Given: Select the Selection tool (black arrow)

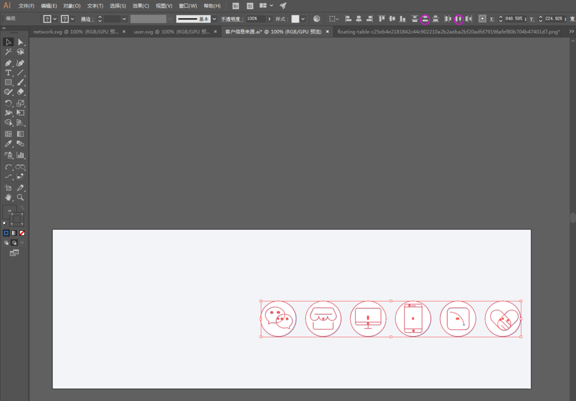Looking at the screenshot, I should point(8,42).
